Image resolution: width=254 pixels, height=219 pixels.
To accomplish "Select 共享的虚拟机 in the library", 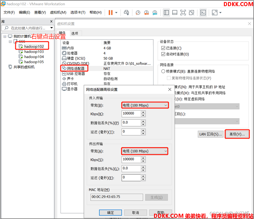I will coord(24,67).
